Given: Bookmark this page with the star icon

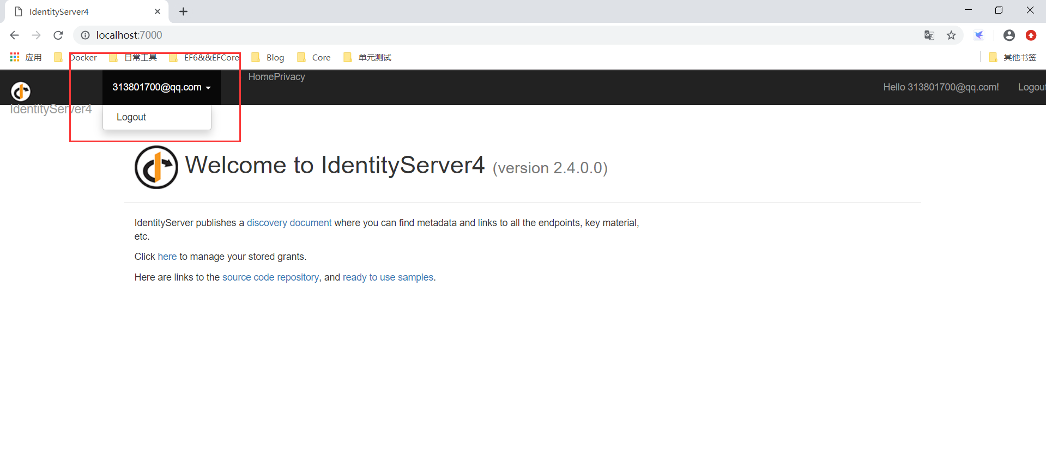Looking at the screenshot, I should 951,35.
